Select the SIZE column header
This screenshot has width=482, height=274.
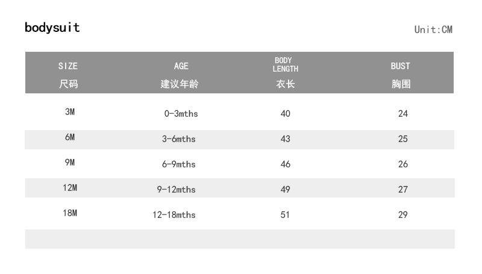(68, 66)
